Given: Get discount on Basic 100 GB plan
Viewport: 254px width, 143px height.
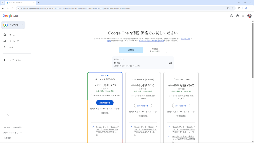Looking at the screenshot, I should pyautogui.click(x=105, y=103).
